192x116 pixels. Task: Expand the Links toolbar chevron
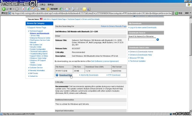click(x=190, y=13)
